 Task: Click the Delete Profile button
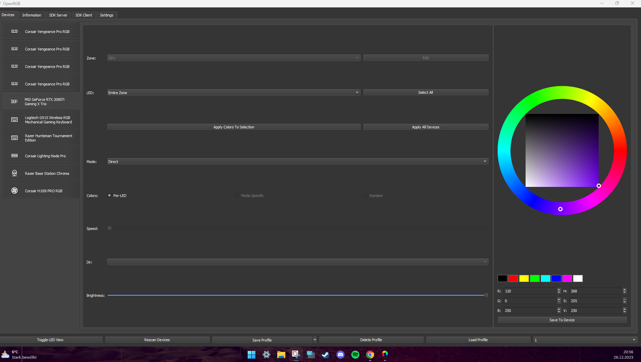pos(371,340)
